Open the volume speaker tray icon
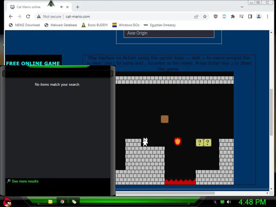Screen dimensions: 276x207 click(229, 202)
